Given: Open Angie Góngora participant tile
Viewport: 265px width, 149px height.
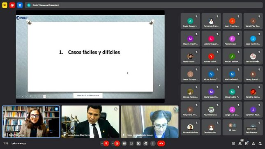Looking at the screenshot, I should pyautogui.click(x=190, y=21).
